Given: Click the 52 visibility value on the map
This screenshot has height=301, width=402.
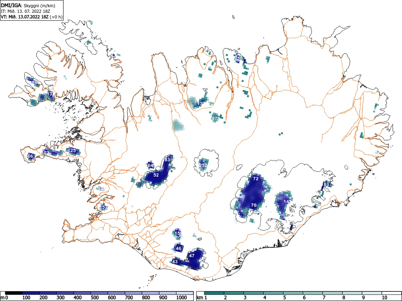Looking at the screenshot, I should coord(156,175).
